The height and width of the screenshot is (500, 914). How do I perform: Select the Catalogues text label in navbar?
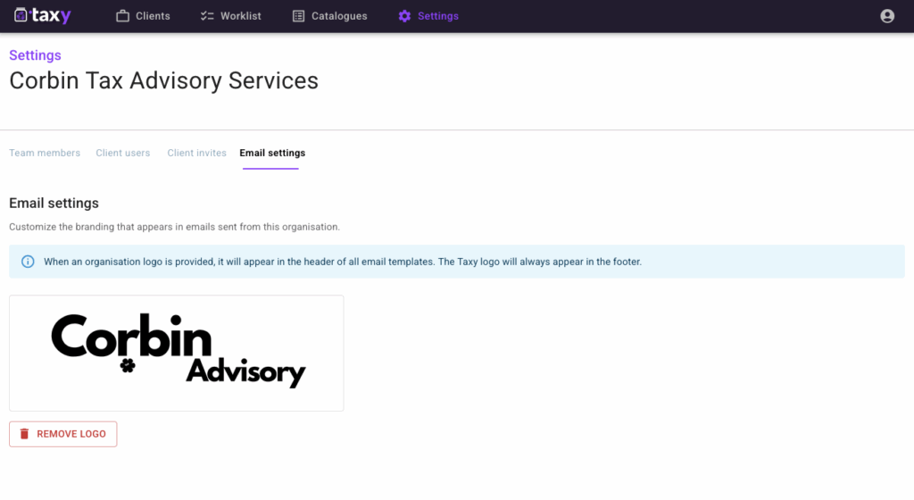coord(339,16)
